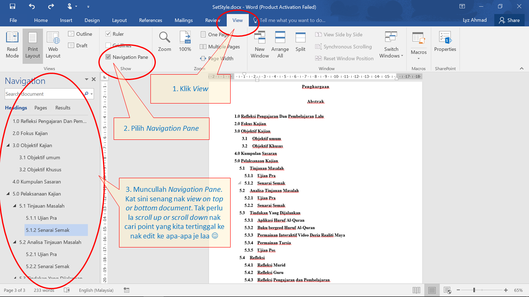Switch to the Home ribbon tab
Screen dimensions: 529x297
point(41,20)
